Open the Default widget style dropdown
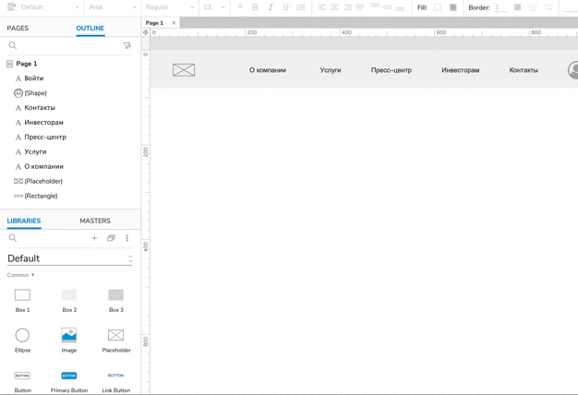578x395 pixels. [x=50, y=7]
